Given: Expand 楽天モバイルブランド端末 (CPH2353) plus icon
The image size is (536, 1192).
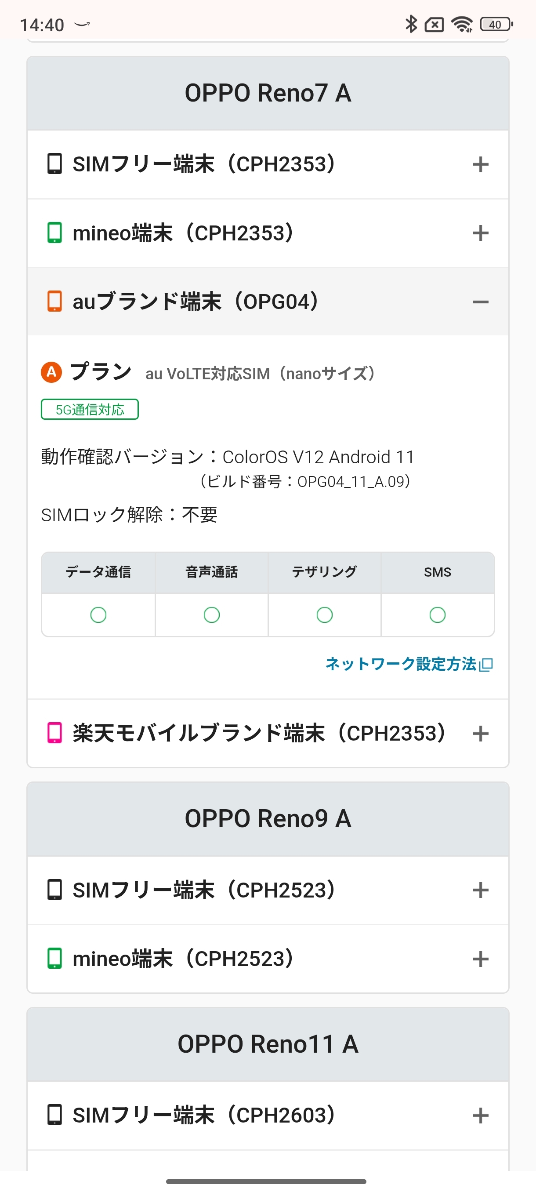Looking at the screenshot, I should tap(480, 734).
